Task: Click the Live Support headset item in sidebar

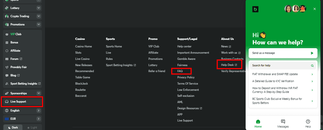Action: [x=22, y=101]
